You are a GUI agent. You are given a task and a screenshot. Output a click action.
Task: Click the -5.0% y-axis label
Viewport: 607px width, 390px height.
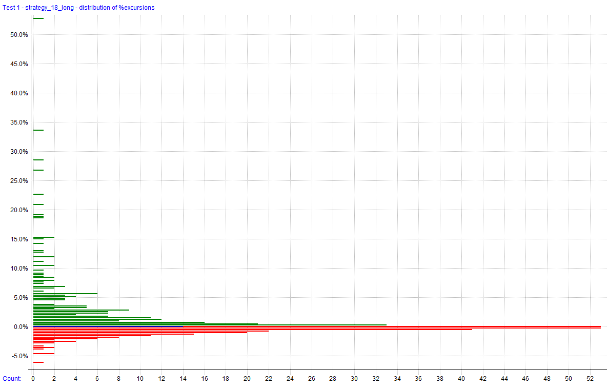[20, 356]
